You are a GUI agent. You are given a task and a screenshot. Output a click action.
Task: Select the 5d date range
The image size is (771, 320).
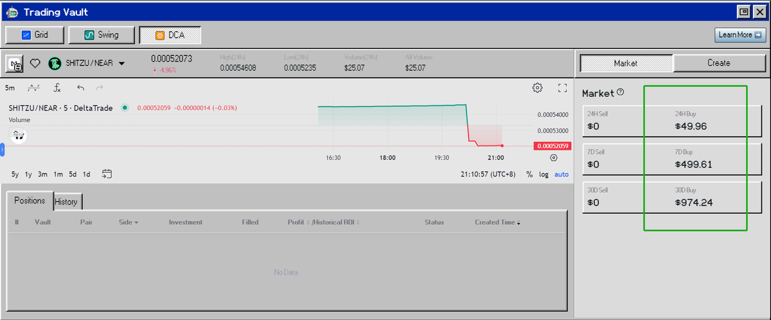click(73, 174)
